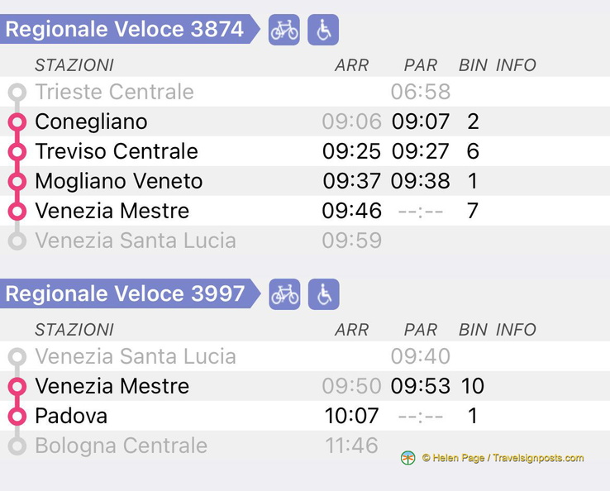Tap the Padova station stop marker
This screenshot has height=491, width=610.
[17, 416]
